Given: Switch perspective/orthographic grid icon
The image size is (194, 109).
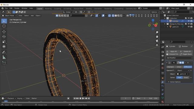Looking at the screenshot, I should (157, 45).
